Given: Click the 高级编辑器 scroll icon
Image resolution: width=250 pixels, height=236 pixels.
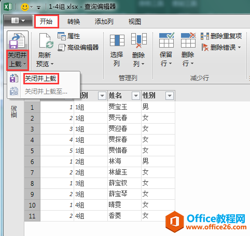Looking at the screenshot, I should click(x=62, y=47).
